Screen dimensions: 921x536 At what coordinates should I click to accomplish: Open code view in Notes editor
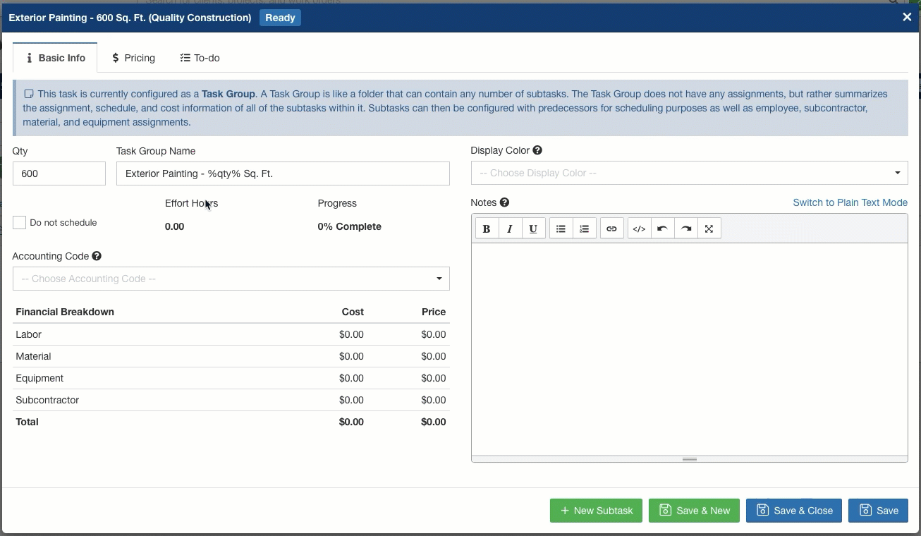tap(639, 229)
